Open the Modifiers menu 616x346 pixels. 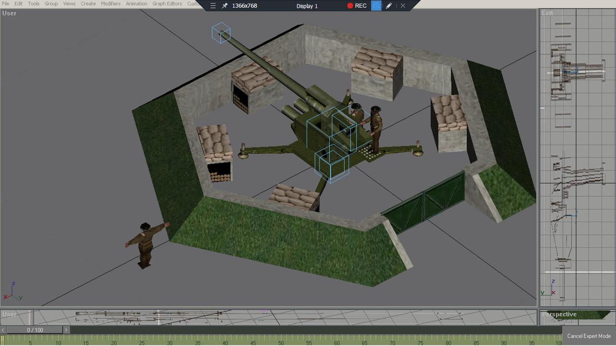click(x=111, y=3)
